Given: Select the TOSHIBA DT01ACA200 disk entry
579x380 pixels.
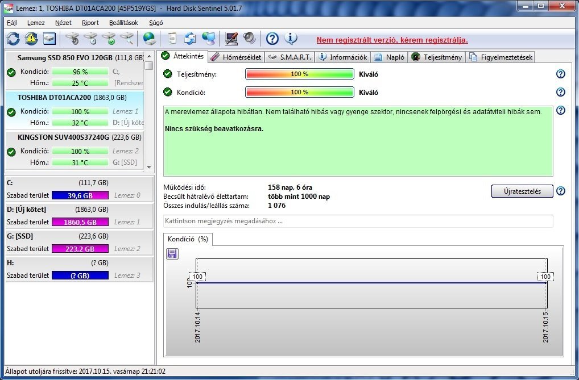Looking at the screenshot, I should pyautogui.click(x=75, y=110).
